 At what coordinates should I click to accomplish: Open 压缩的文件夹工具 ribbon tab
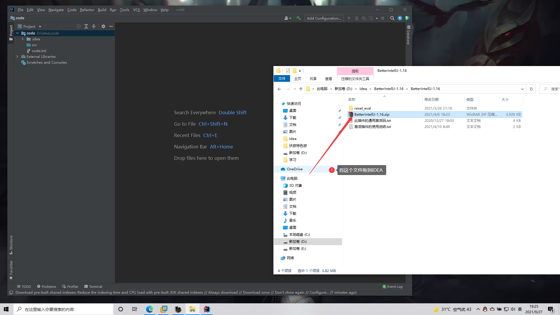[355, 79]
